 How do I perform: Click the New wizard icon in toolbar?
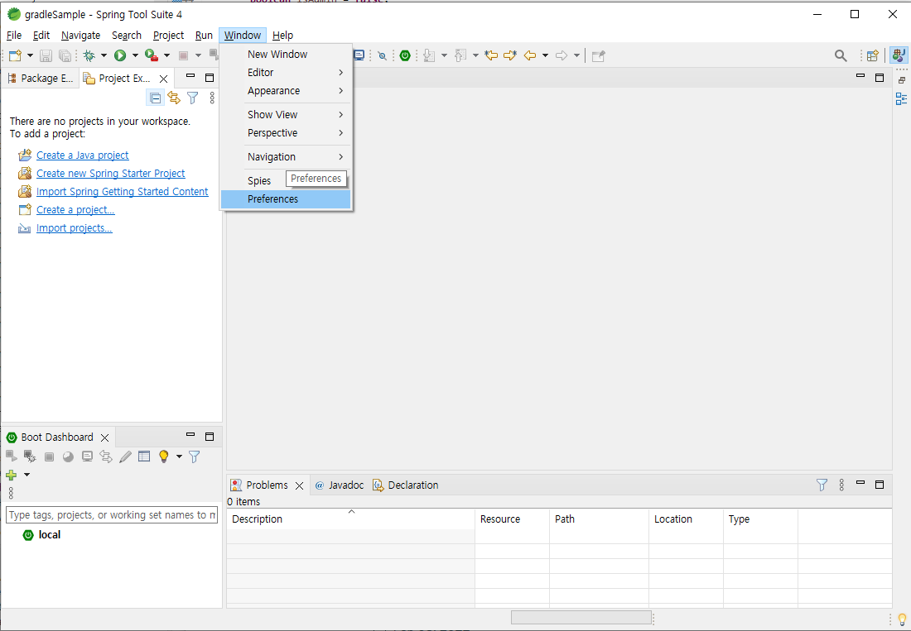16,55
